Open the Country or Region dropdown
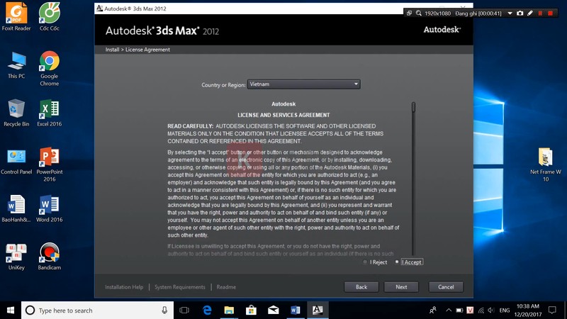This screenshot has width=567, height=319. 303,84
